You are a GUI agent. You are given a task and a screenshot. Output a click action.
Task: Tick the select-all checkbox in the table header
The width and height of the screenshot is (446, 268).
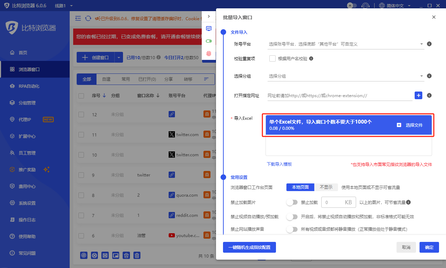(81, 96)
